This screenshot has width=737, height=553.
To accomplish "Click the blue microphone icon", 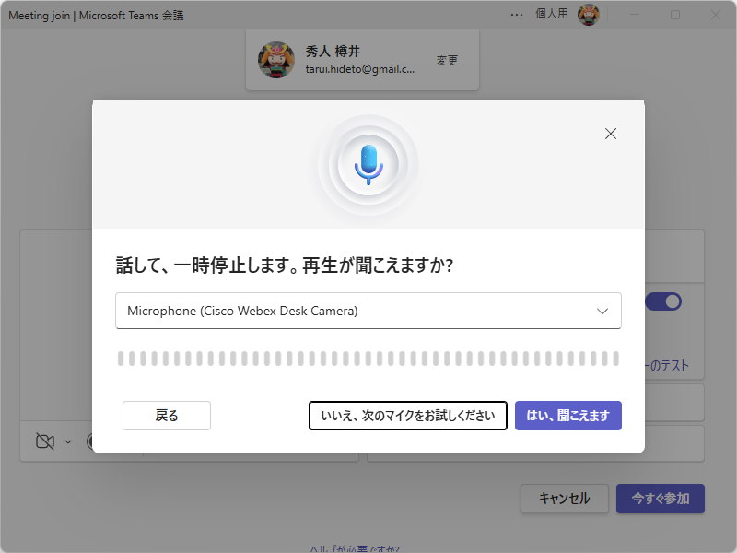I will coord(368,165).
